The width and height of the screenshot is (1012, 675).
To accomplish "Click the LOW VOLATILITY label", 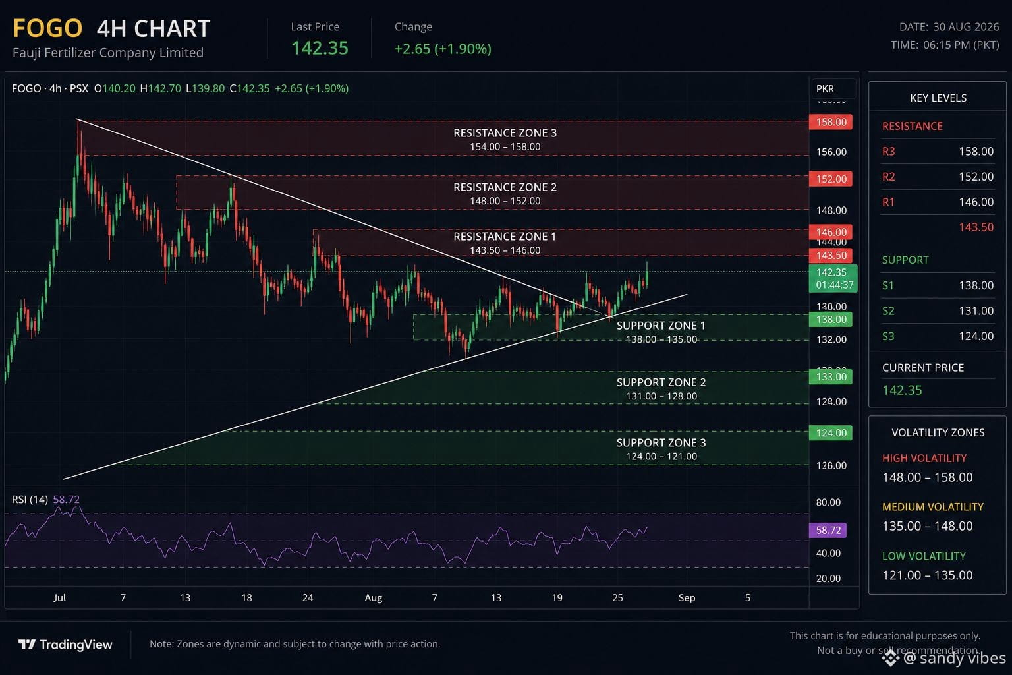I will 924,556.
